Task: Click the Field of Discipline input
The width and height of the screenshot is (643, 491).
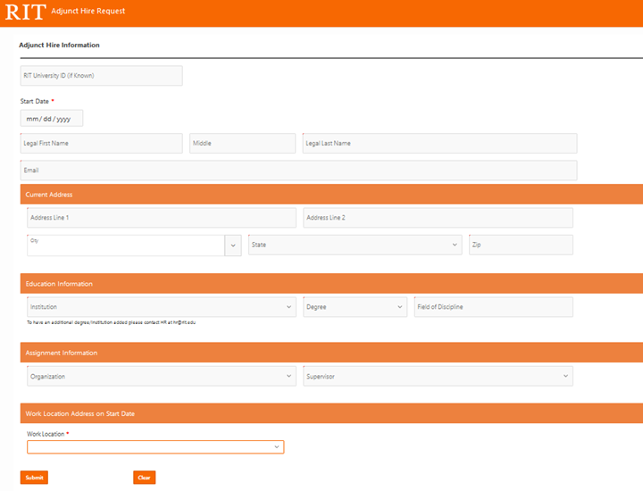Action: (493, 307)
